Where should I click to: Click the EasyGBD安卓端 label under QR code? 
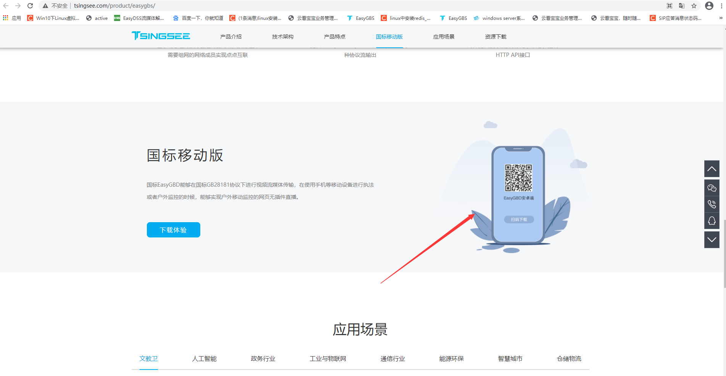tap(519, 198)
